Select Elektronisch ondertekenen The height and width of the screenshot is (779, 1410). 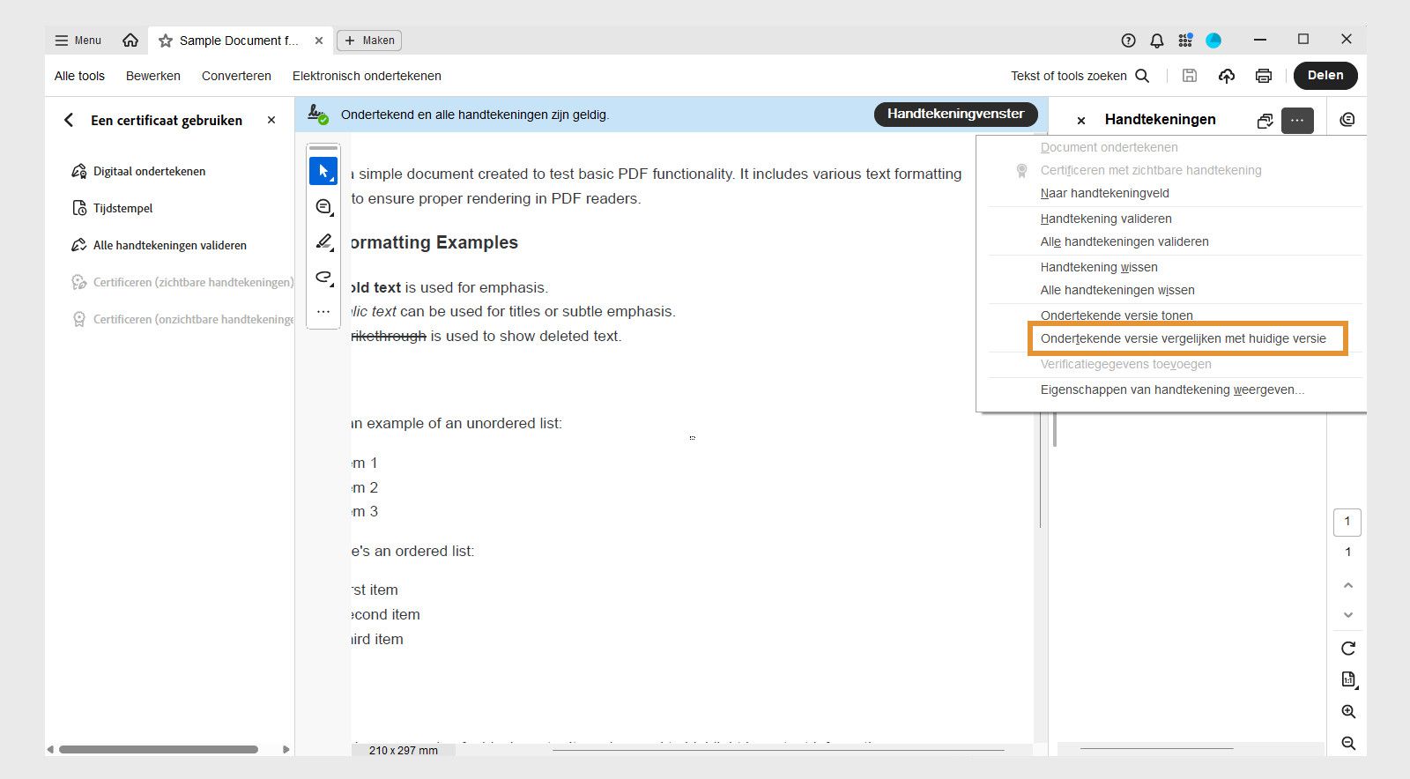[x=367, y=76]
